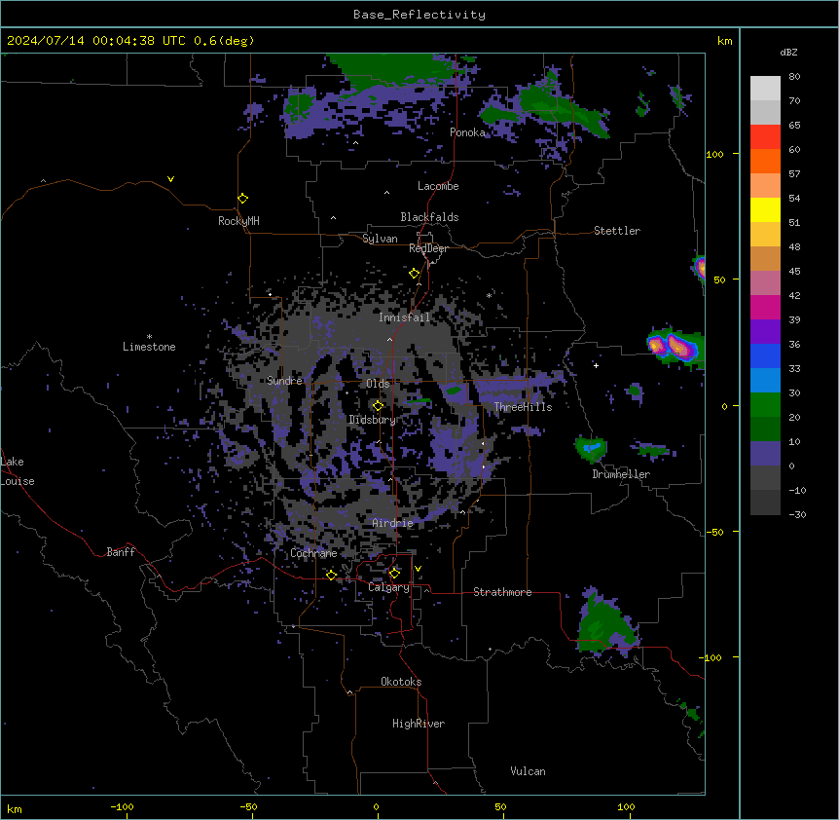Click the Lacombe city label

pyautogui.click(x=438, y=186)
